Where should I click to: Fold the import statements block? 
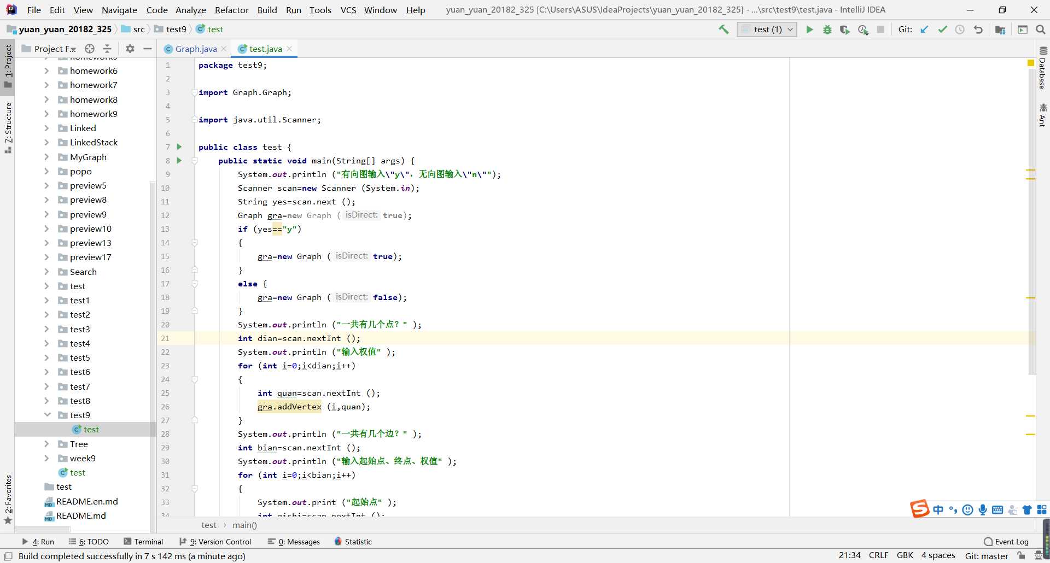tap(194, 92)
